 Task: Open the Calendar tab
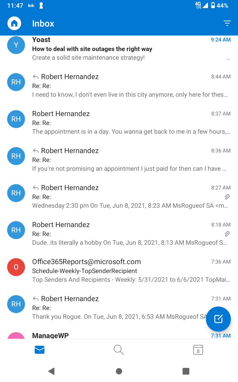click(x=198, y=349)
